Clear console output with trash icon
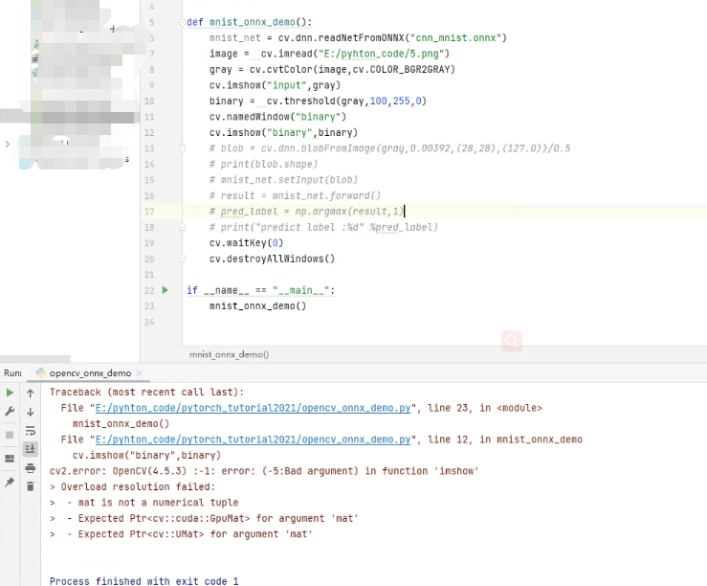This screenshot has width=707, height=586. coord(31,486)
